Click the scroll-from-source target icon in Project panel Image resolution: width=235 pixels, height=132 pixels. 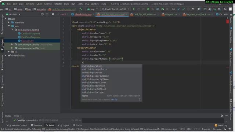[x=42, y=14]
